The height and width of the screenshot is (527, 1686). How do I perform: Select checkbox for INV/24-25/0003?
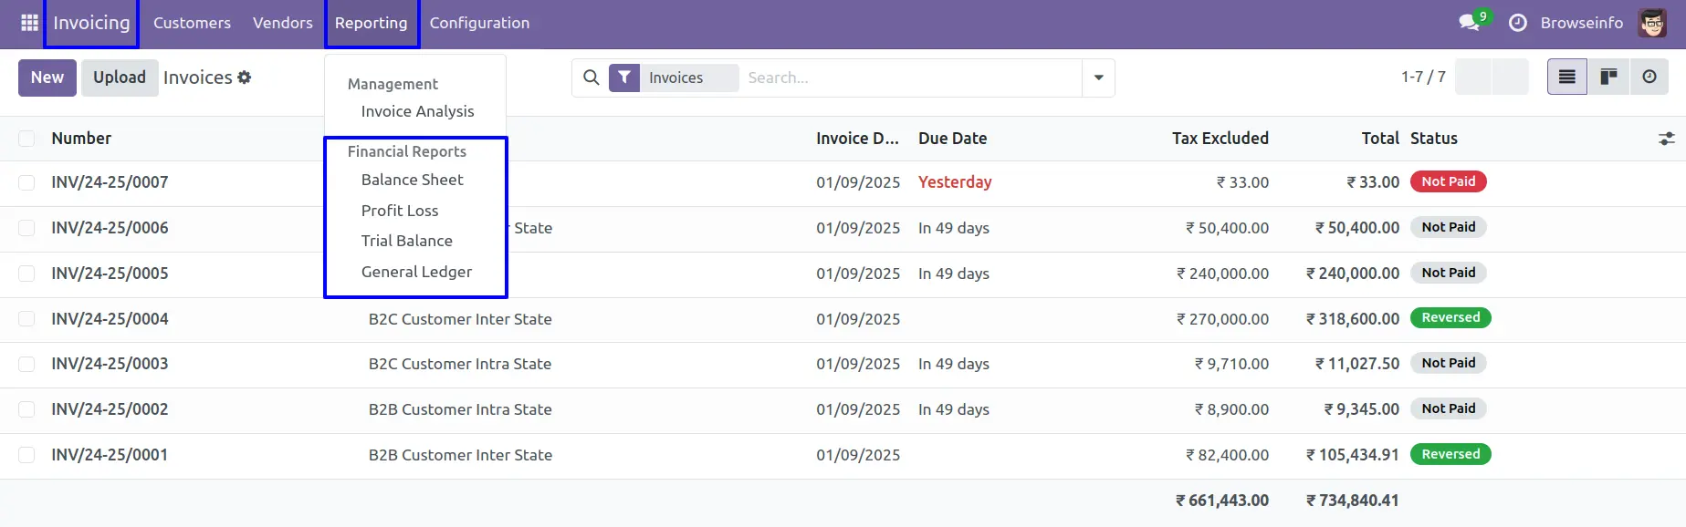[26, 364]
